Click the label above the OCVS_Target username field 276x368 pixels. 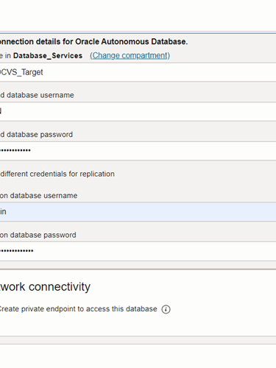[x=37, y=95]
